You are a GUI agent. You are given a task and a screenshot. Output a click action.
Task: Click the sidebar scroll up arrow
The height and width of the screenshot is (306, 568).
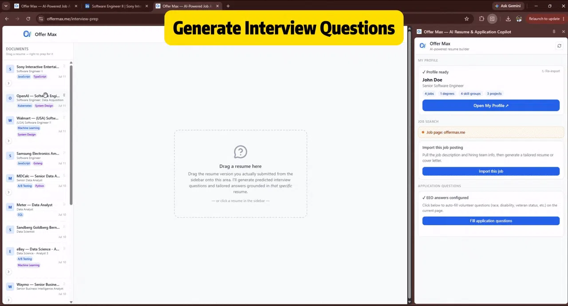(x=71, y=63)
